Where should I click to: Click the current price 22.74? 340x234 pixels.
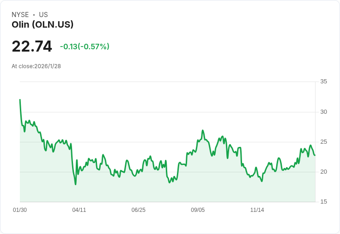coord(32,47)
